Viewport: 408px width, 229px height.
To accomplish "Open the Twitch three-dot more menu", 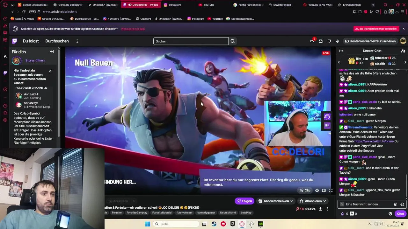I will click(77, 41).
